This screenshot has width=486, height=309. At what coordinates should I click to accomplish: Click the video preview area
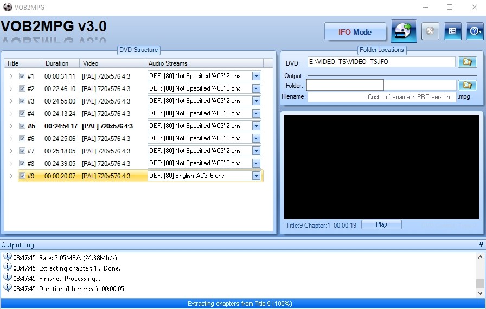pyautogui.click(x=381, y=167)
